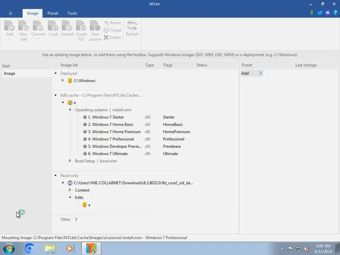The height and width of the screenshot is (255, 340).
Task: Open the browser icon in the taskbar
Action: [x=30, y=248]
